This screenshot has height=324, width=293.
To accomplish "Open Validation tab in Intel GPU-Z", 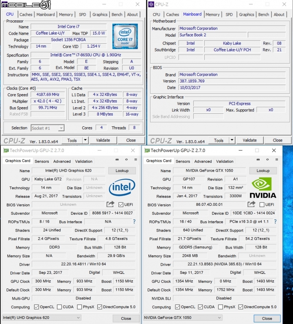I will [83, 161].
